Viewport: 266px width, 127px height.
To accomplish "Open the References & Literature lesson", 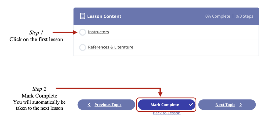I will (x=111, y=47).
